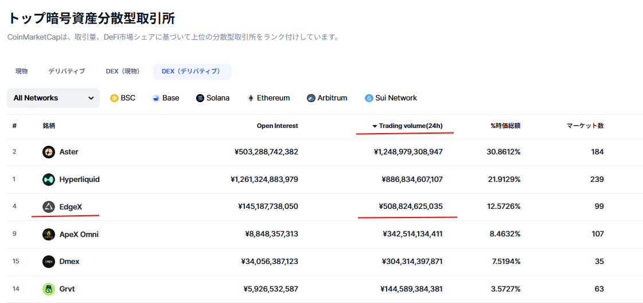Open the Hyperliquid exchange name link

pos(79,180)
